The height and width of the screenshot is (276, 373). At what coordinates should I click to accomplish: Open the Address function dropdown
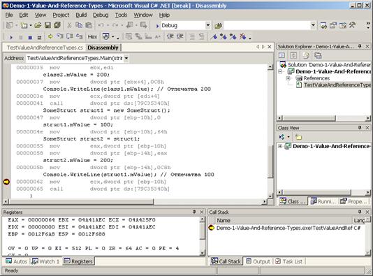[126, 58]
